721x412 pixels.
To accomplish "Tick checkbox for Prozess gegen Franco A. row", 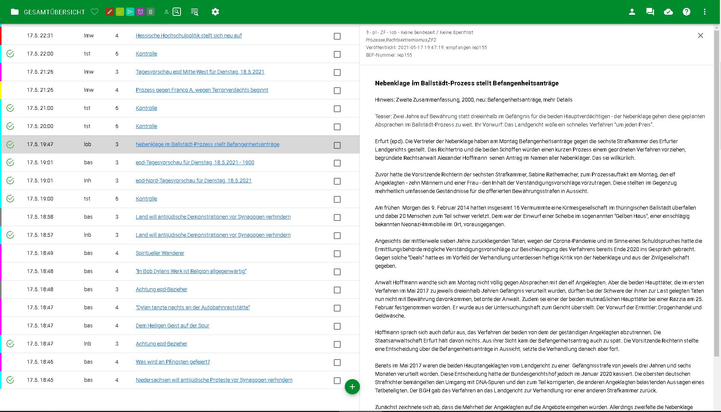I will click(337, 91).
